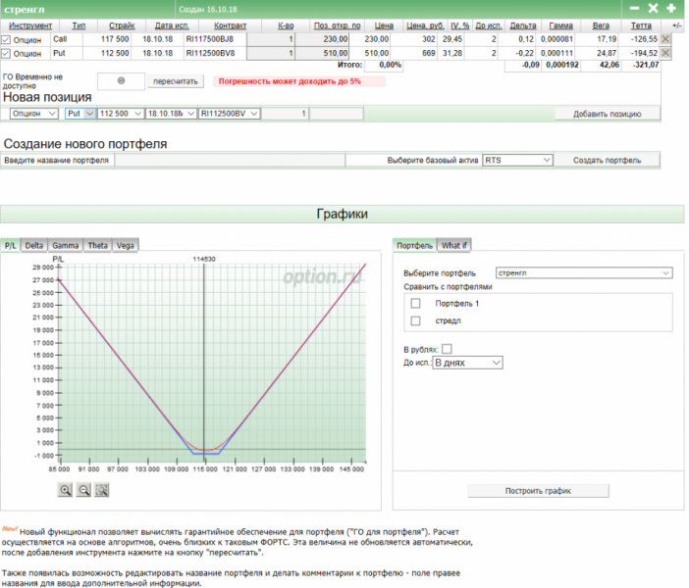
Task: Zoom out on the P/L chart
Action: pyautogui.click(x=83, y=490)
